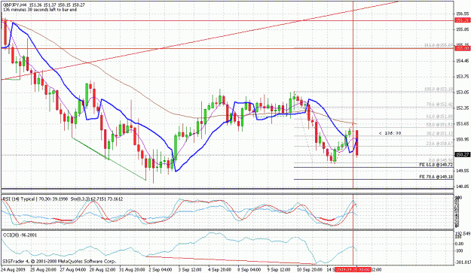
Task: Select the 61.8 @151.88 Fibonacci label
Action: click(439, 117)
